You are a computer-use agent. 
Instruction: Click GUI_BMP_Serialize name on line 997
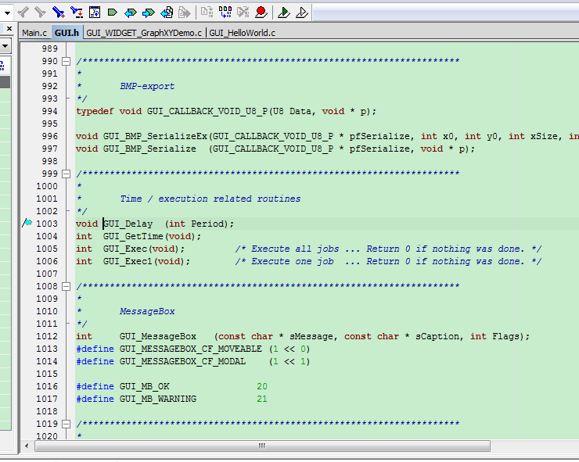click(x=149, y=149)
